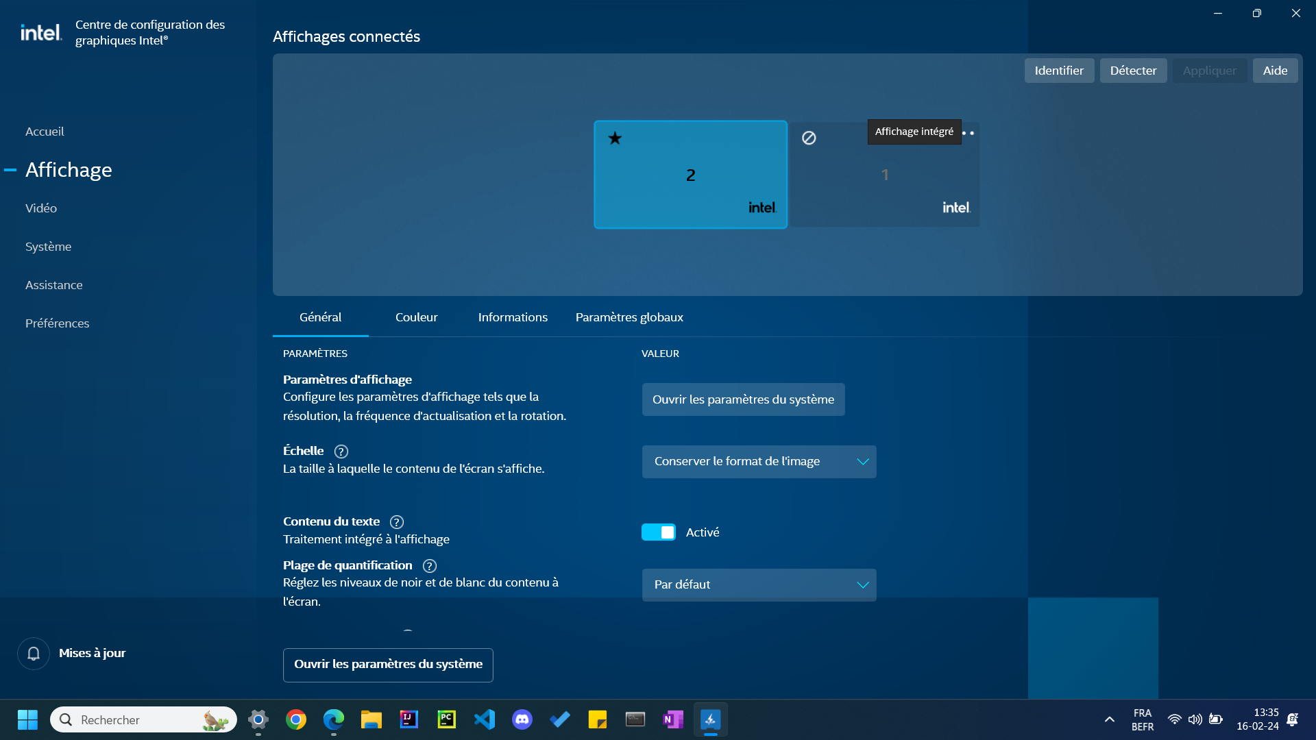Open the Paramètres globaux tab
Viewport: 1316px width, 740px height.
pyautogui.click(x=629, y=318)
